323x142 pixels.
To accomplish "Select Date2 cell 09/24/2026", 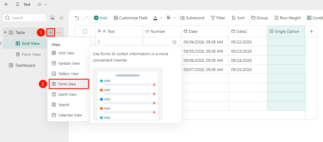I will pos(248,60).
